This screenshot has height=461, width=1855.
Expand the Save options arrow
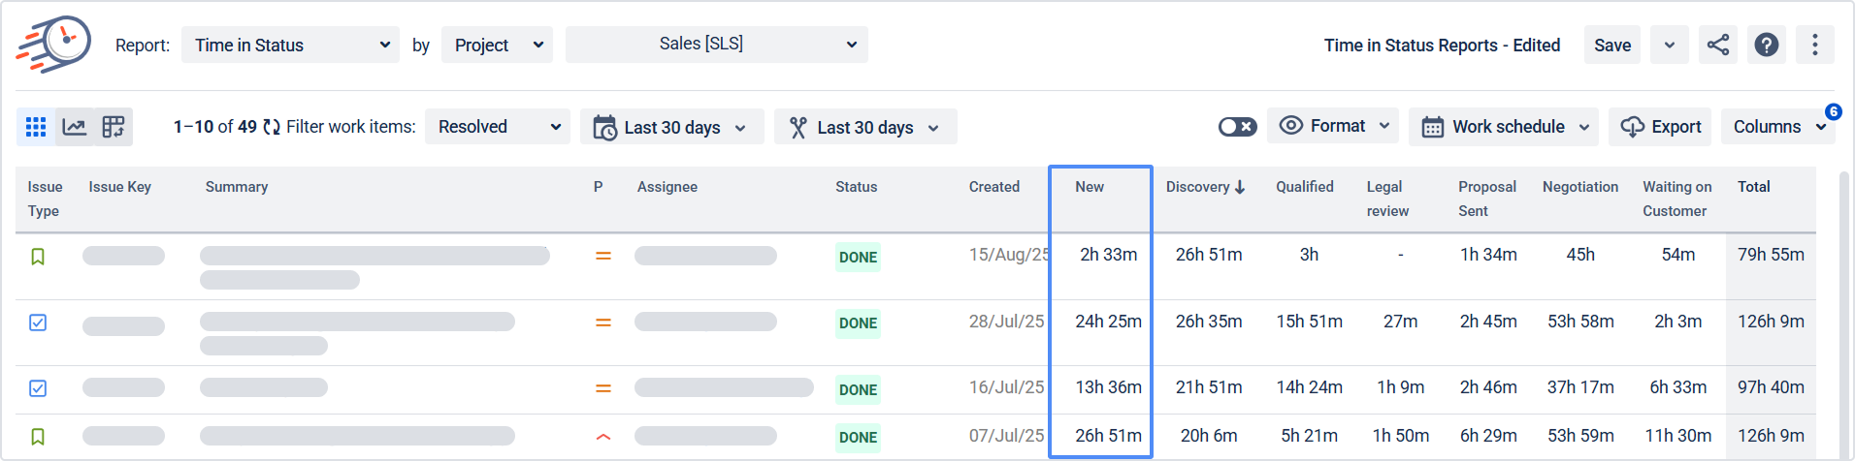coord(1670,45)
